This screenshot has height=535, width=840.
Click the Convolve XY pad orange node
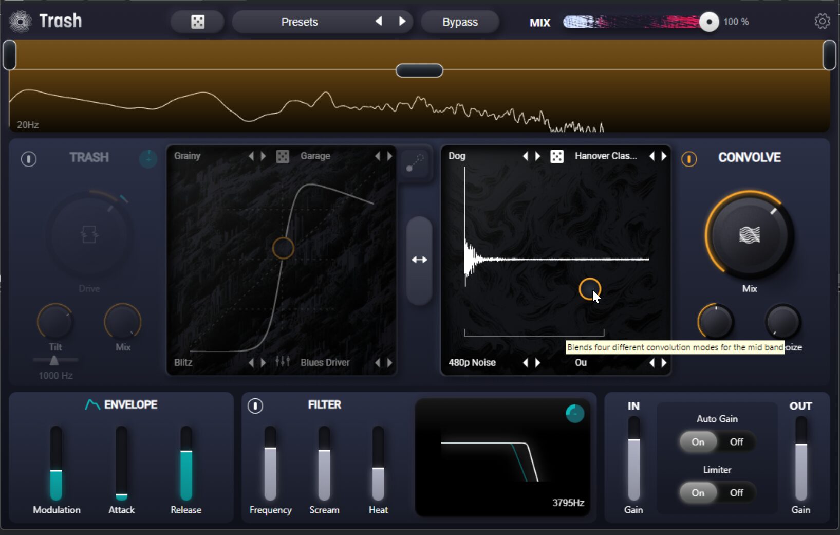pyautogui.click(x=590, y=289)
